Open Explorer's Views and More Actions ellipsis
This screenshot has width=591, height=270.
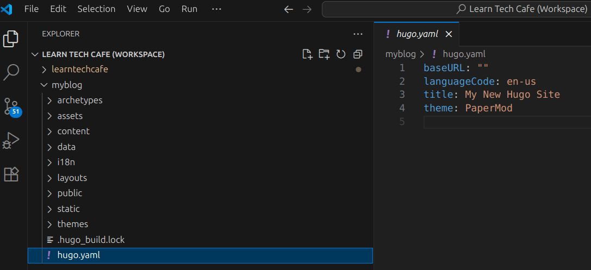[x=358, y=34]
